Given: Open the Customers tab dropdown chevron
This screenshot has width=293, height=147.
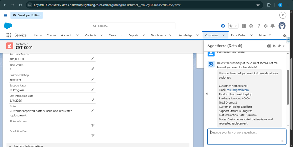Looking at the screenshot, I should 223,35.
